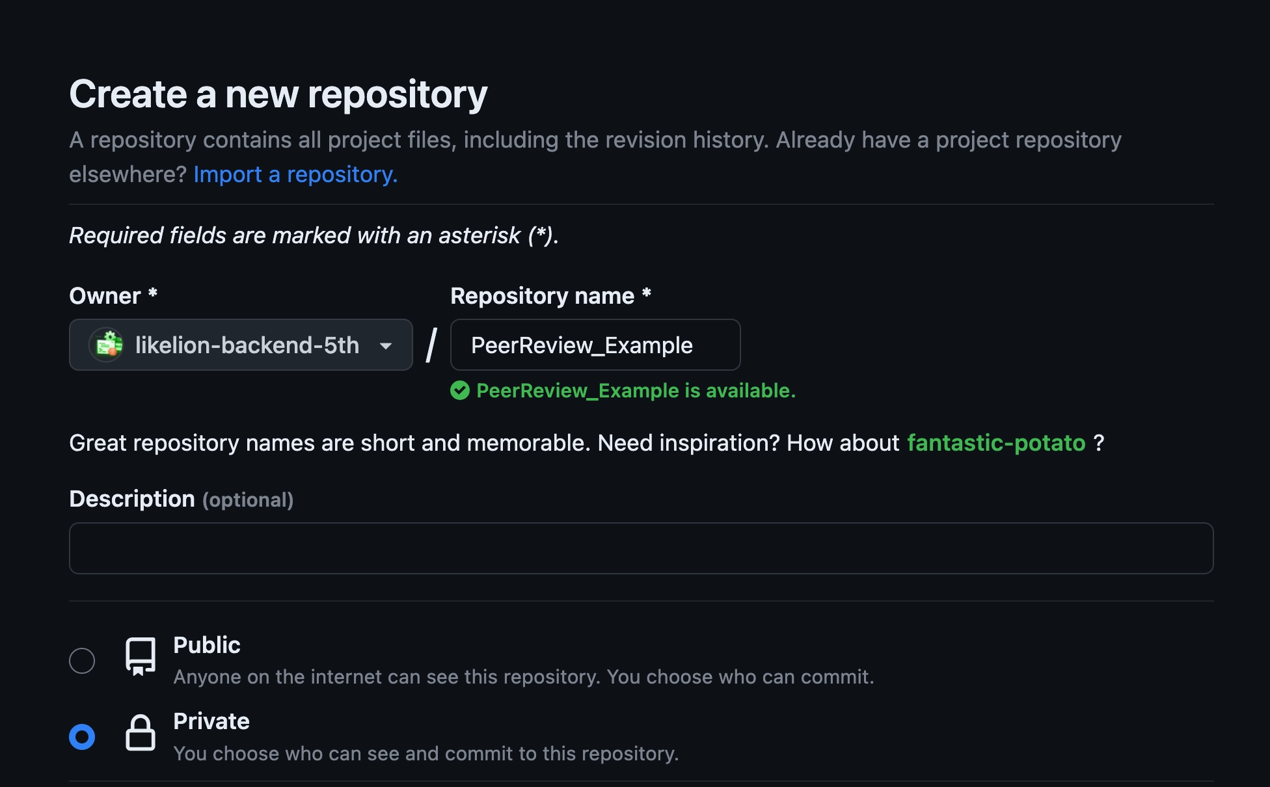1270x787 pixels.
Task: Click the PeerReview_Example is available message
Action: (636, 390)
